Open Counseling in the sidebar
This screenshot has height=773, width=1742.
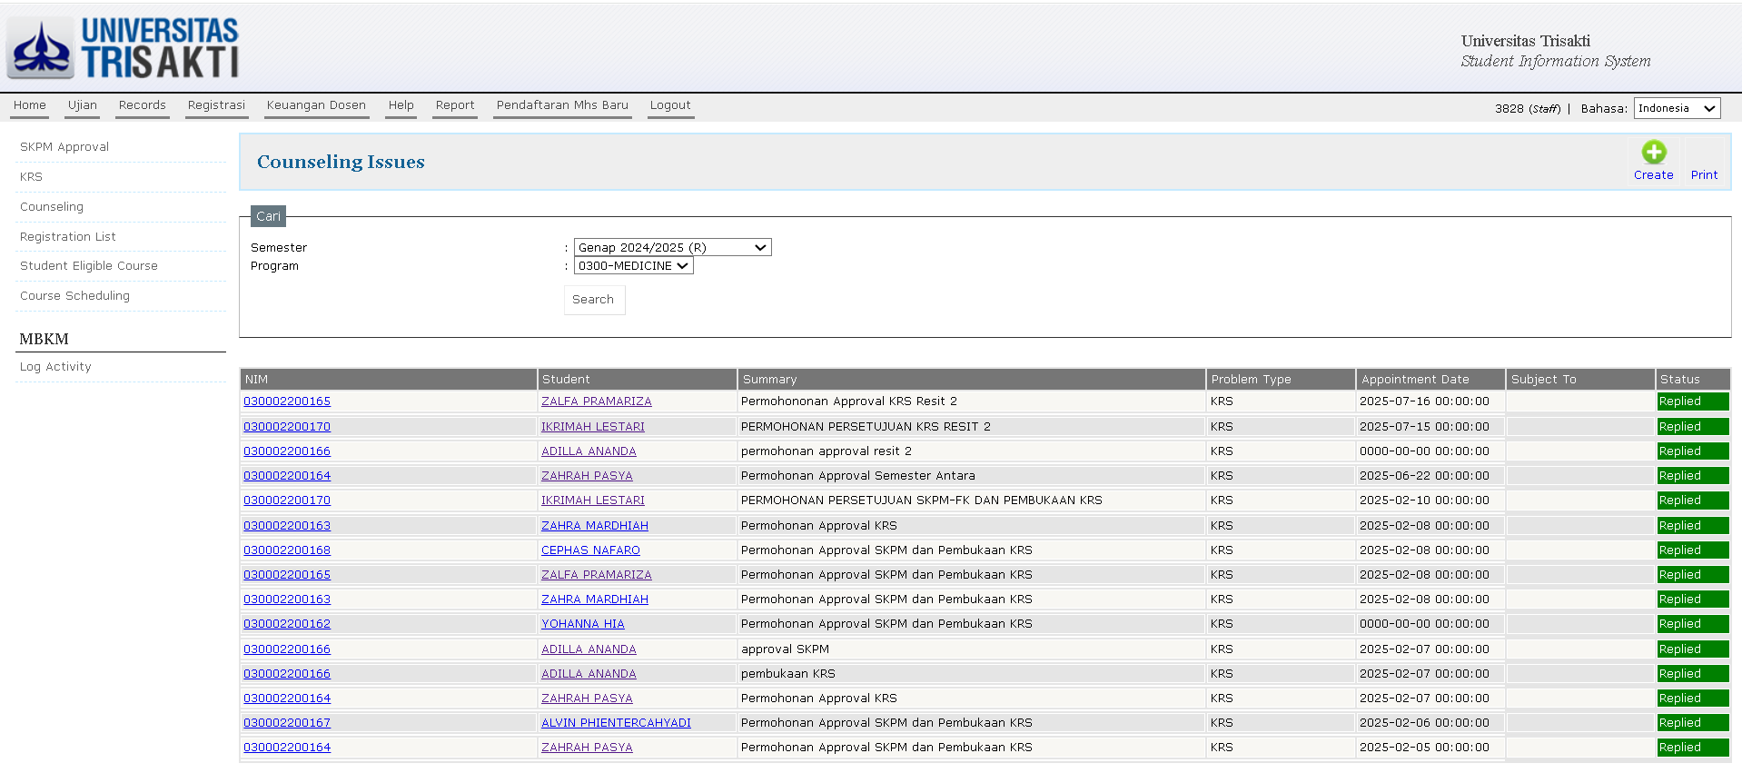point(52,207)
